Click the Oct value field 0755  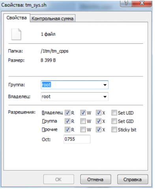77,139
